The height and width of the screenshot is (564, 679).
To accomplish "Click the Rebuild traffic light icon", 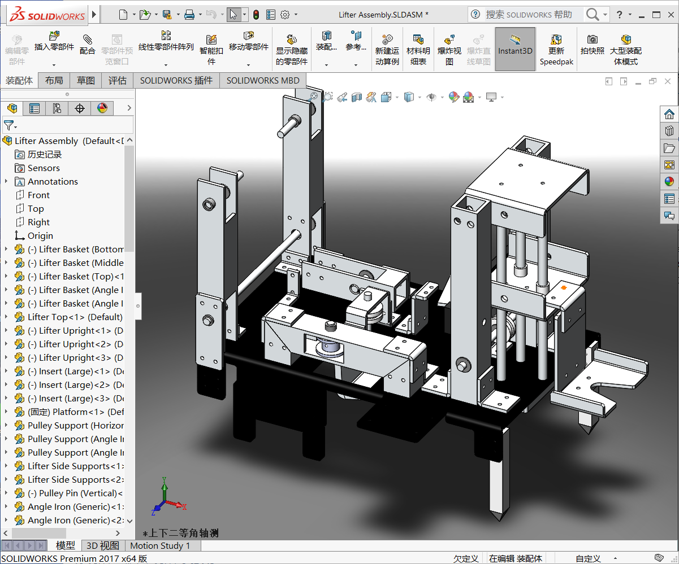I will [256, 15].
